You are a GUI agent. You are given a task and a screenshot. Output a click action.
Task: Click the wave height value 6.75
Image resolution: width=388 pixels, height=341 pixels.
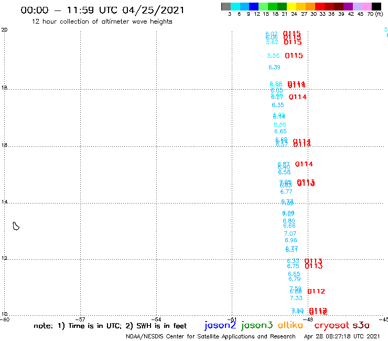(293, 266)
